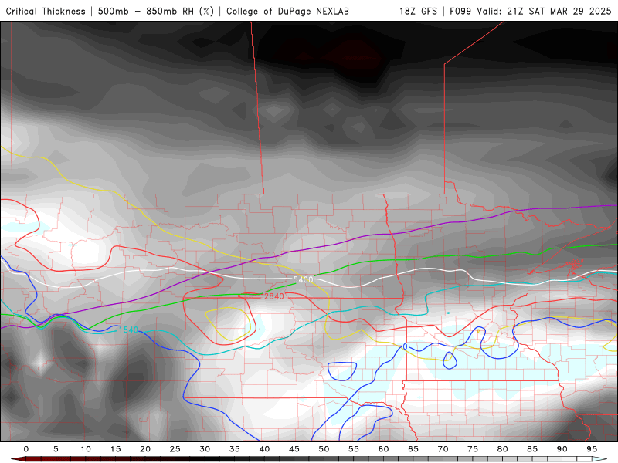Click the colorbar tick label "95"

point(592,449)
